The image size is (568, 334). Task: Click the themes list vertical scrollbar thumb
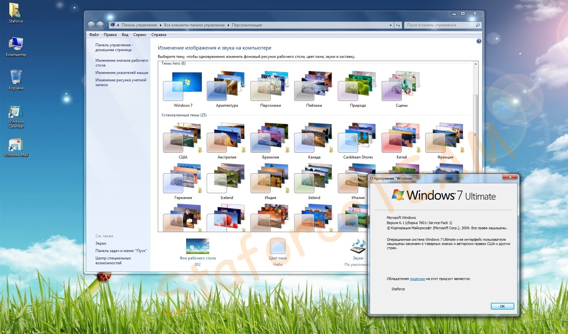tap(476, 134)
